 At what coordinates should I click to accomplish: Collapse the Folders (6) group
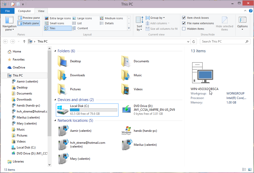55,51
